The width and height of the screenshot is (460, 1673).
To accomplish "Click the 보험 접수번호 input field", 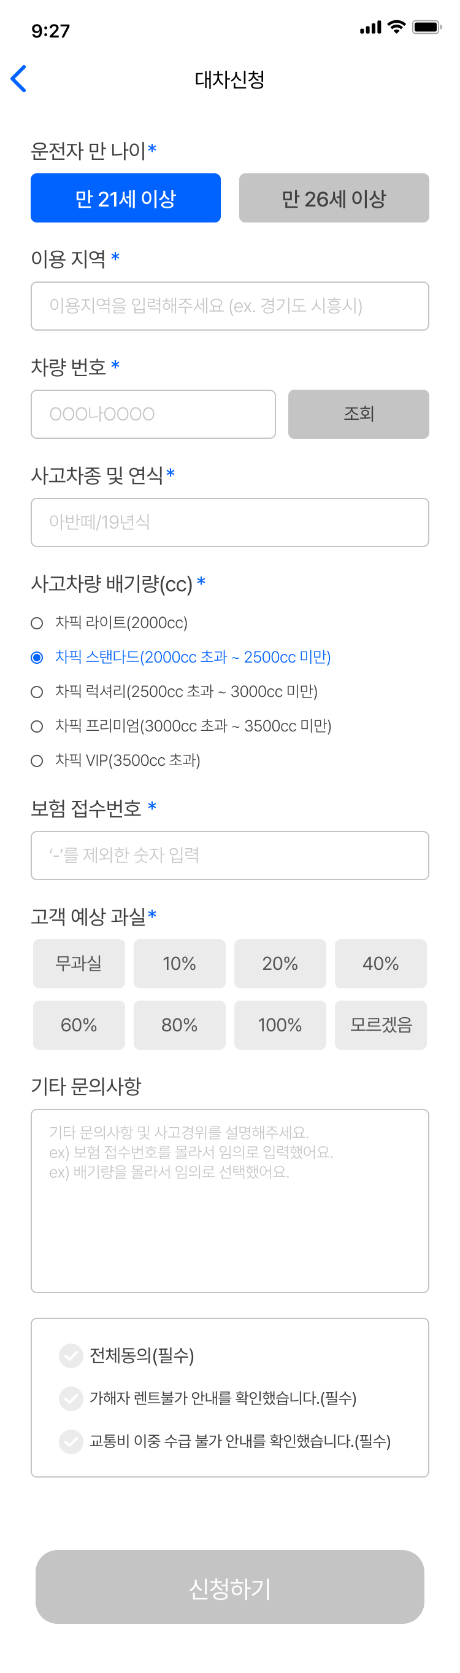I will coord(229,856).
